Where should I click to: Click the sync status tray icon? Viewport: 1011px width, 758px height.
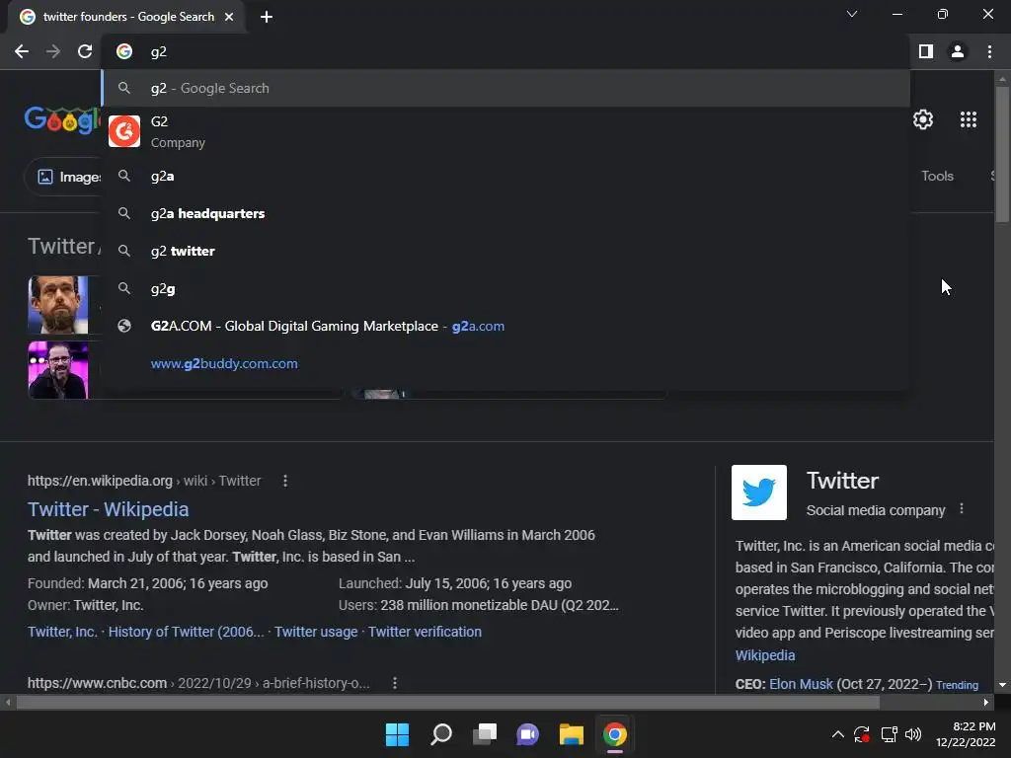(861, 734)
